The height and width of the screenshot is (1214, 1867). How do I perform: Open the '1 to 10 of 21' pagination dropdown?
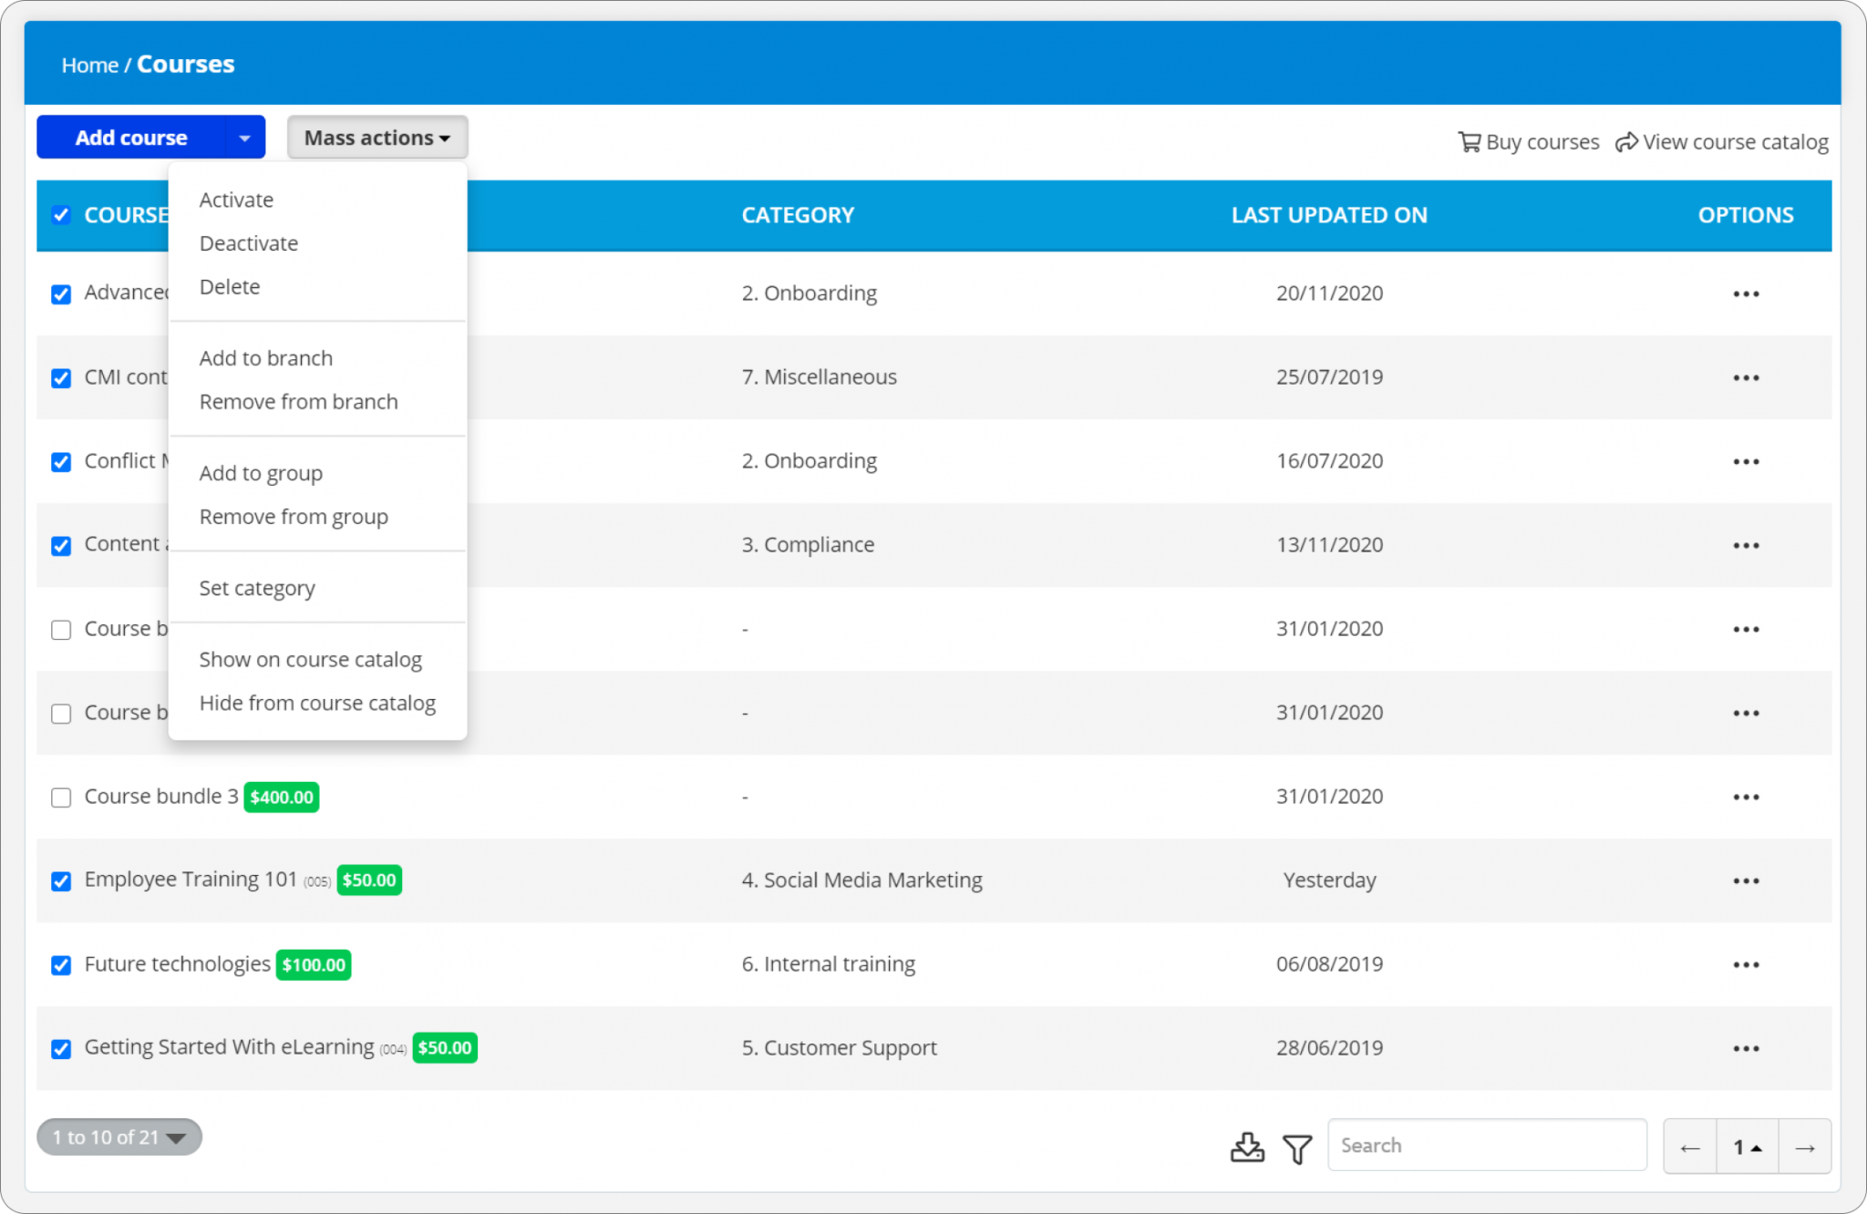(x=119, y=1137)
